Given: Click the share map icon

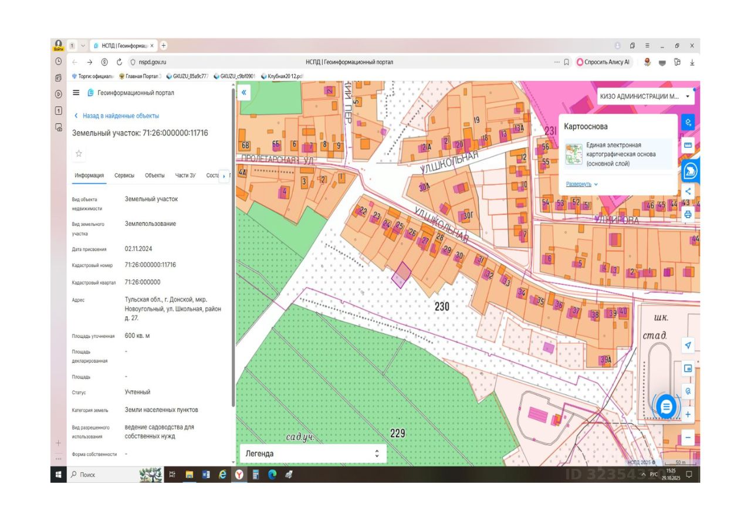Looking at the screenshot, I should [x=688, y=191].
